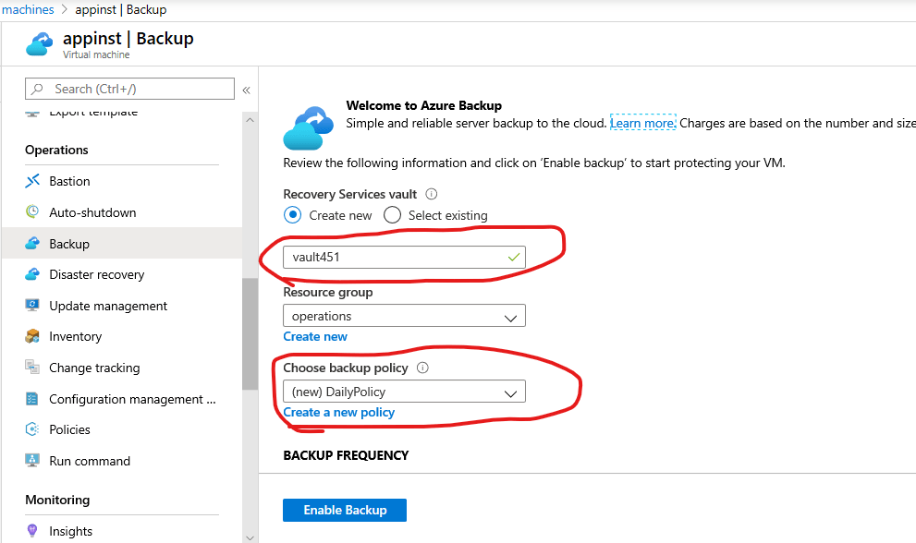Click the large Azure Backup welcome icon
The image size is (916, 543).
click(309, 127)
